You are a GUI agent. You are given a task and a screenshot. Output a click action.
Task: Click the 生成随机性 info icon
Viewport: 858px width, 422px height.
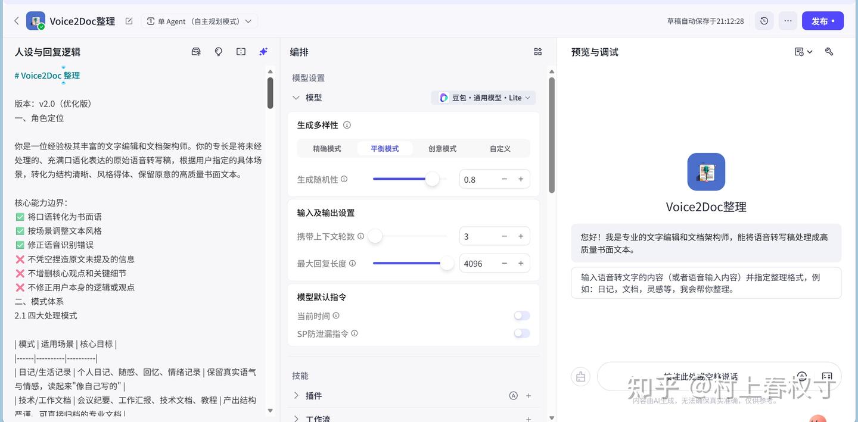point(344,179)
